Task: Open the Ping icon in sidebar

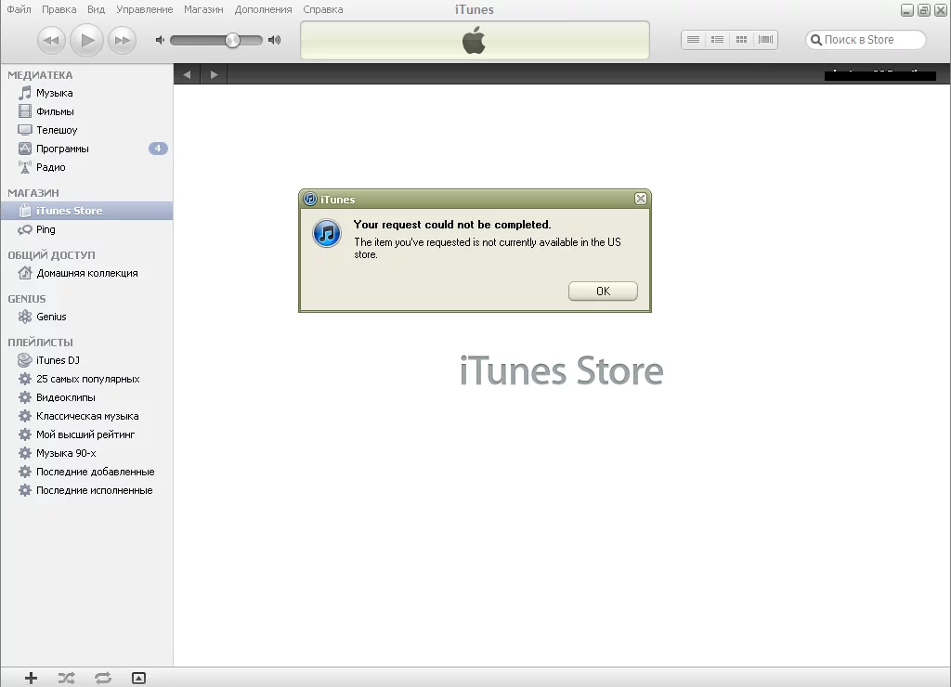Action: point(25,229)
